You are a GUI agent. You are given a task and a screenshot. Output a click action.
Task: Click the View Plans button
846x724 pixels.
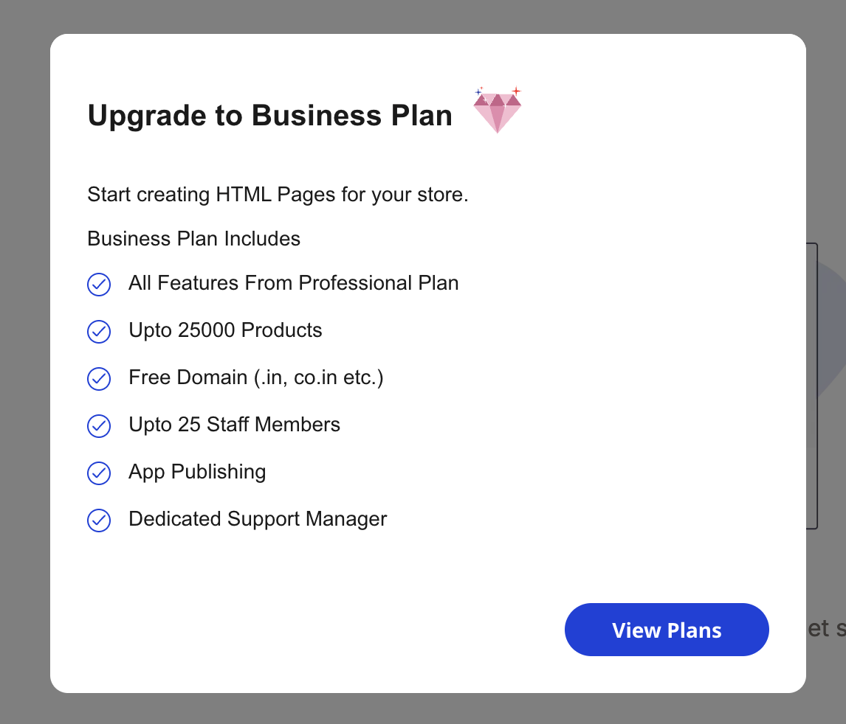[666, 630]
